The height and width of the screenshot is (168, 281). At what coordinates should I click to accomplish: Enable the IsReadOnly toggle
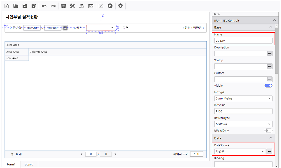[268, 131]
